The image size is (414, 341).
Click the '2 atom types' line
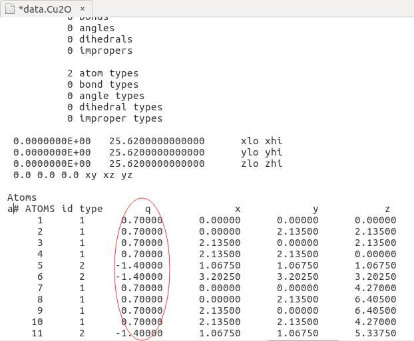pos(103,73)
